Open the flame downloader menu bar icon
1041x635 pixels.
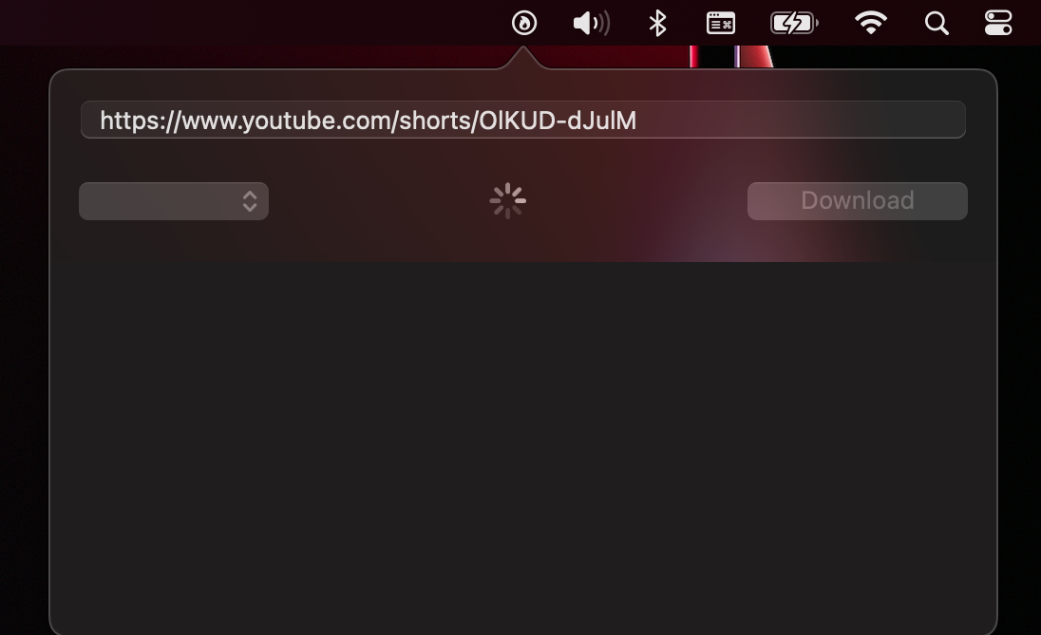point(523,23)
